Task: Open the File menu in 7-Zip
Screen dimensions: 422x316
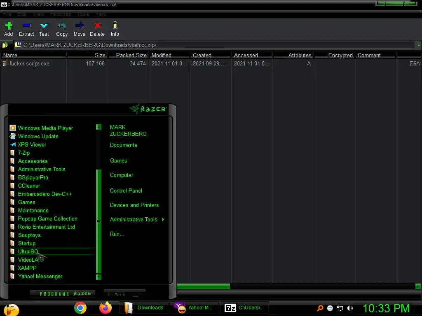Action: click(7, 14)
